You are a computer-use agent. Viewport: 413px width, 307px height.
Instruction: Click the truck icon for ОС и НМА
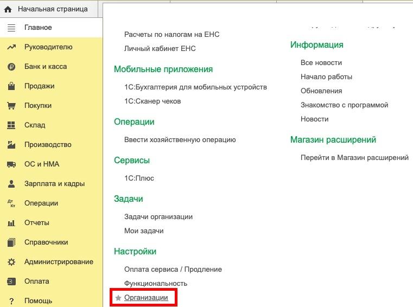tap(11, 164)
